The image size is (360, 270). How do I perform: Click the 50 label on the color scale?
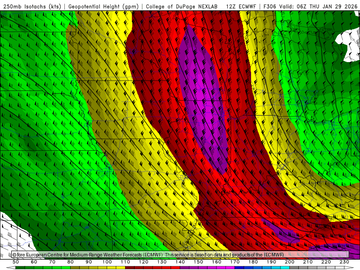(x=16, y=262)
